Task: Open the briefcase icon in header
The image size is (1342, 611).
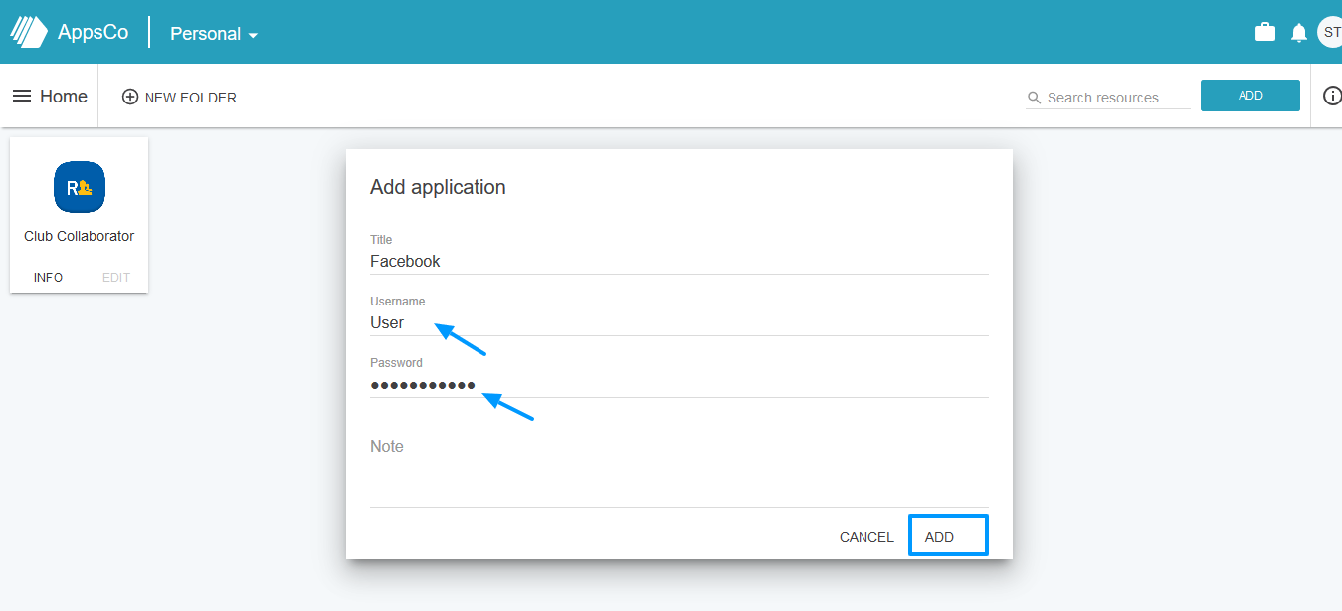Action: [x=1265, y=32]
